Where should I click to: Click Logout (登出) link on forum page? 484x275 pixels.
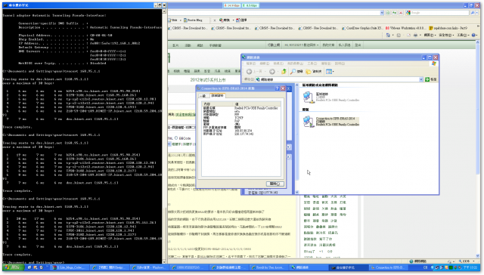pos(358,45)
